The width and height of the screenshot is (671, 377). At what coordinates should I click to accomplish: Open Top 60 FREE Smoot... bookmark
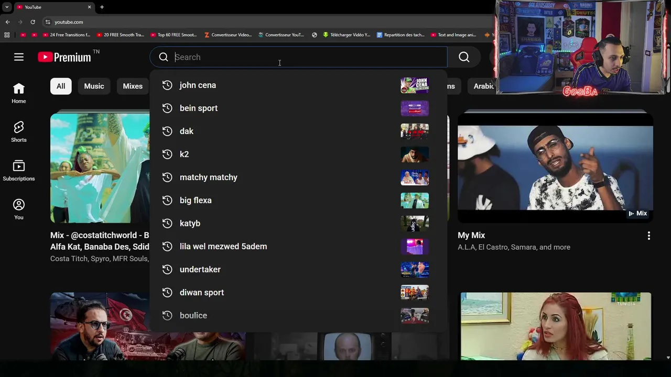point(174,35)
